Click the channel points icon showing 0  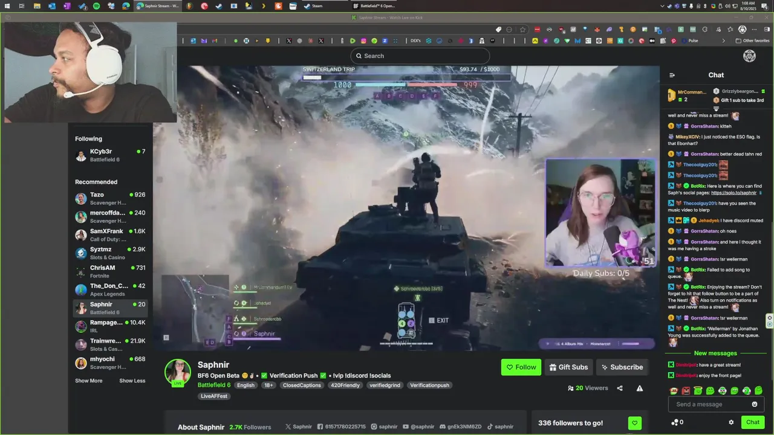(x=677, y=422)
